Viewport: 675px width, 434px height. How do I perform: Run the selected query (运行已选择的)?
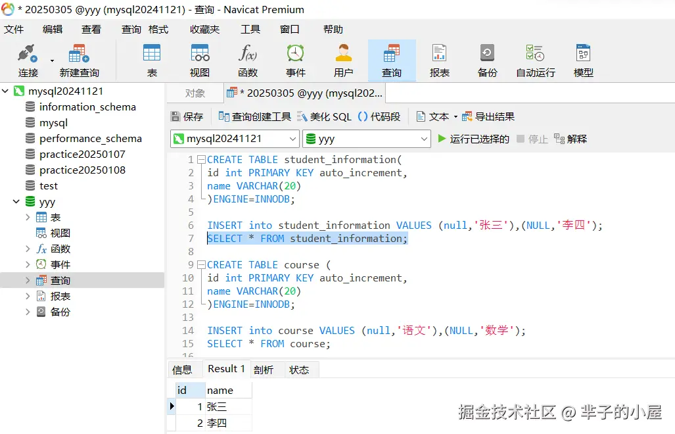click(473, 139)
